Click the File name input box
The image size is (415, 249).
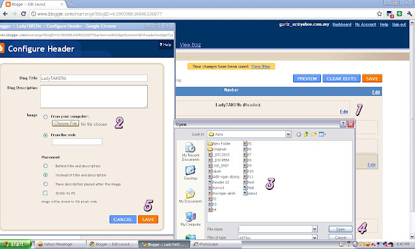click(x=275, y=229)
